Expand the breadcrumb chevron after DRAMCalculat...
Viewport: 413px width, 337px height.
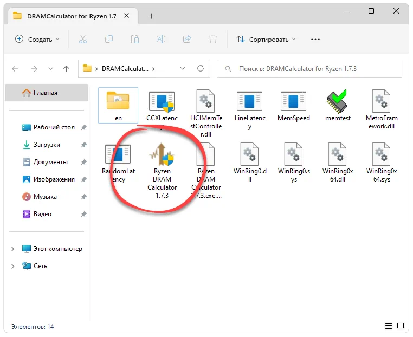click(153, 69)
